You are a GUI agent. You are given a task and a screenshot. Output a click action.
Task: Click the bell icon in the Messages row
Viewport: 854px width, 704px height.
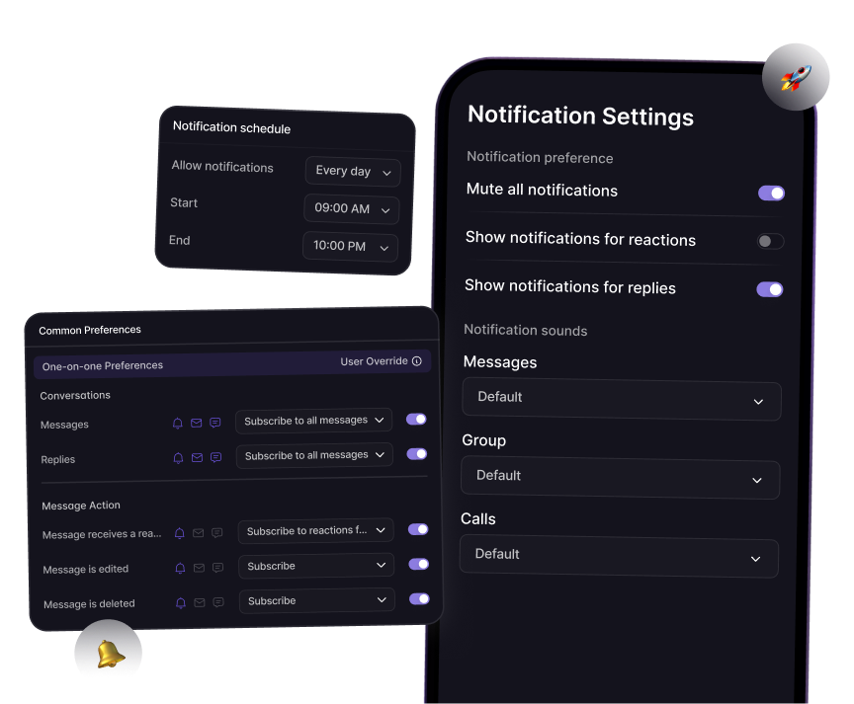178,423
